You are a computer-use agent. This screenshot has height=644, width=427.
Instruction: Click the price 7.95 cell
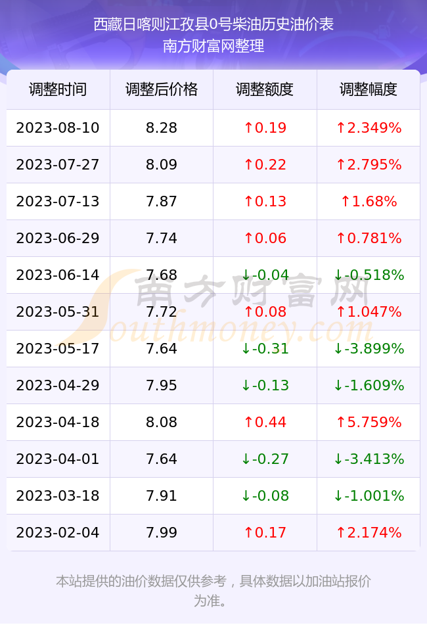[x=162, y=385]
